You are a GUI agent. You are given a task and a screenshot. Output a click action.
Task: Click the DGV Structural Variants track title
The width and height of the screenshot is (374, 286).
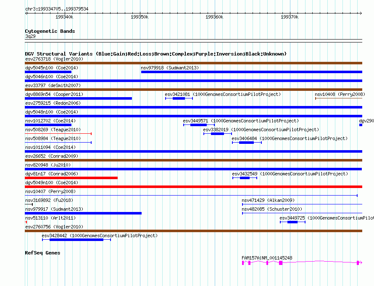tap(156, 54)
